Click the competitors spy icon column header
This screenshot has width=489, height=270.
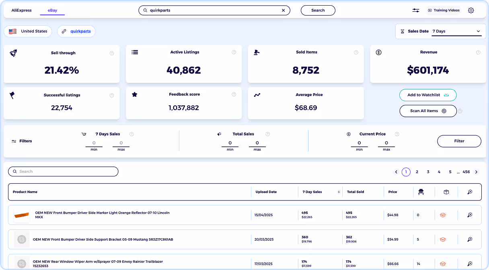click(421, 192)
